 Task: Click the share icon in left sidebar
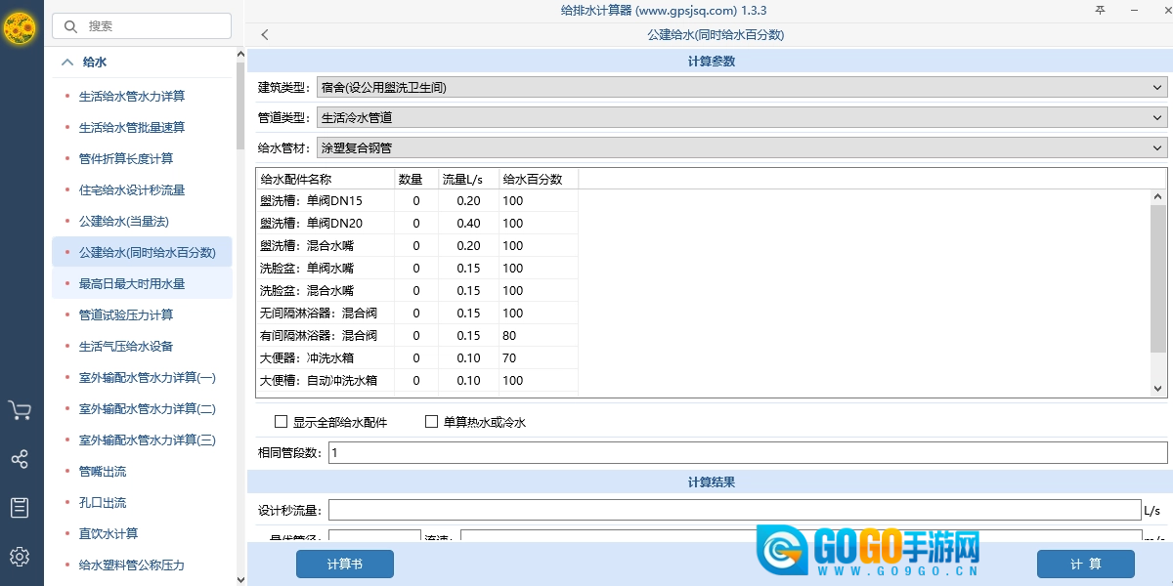coord(20,459)
